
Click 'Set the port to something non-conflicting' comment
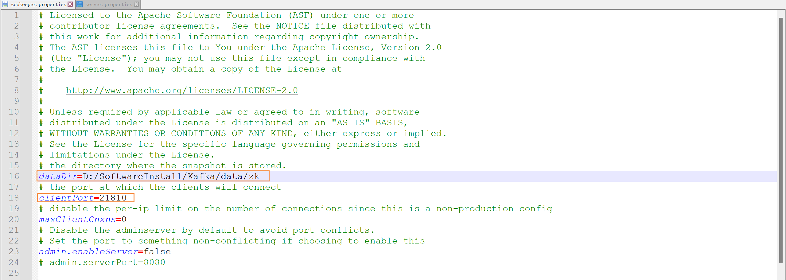pyautogui.click(x=232, y=241)
